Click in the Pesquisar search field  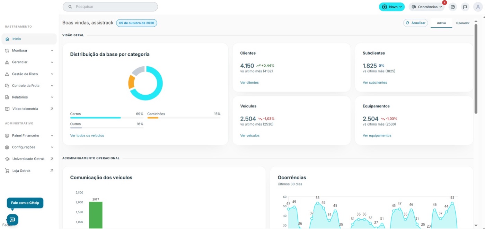110,7
